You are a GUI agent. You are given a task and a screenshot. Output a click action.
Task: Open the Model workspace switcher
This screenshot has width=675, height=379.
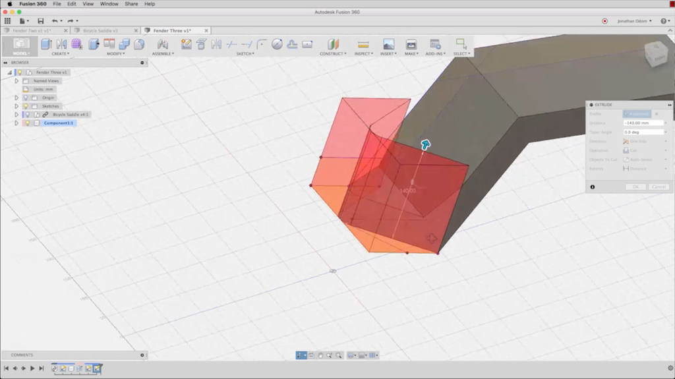[x=21, y=46]
